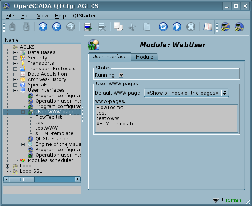
Task: Expand the Loop SSL tree node
Action: (7, 171)
